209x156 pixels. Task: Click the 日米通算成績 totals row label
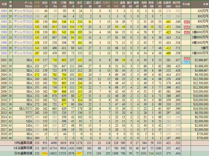click(23, 153)
